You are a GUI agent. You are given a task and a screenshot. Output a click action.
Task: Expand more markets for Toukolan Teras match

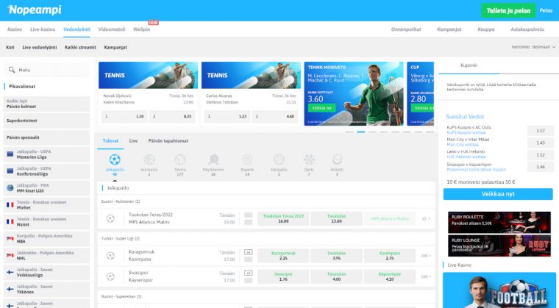pos(426,218)
